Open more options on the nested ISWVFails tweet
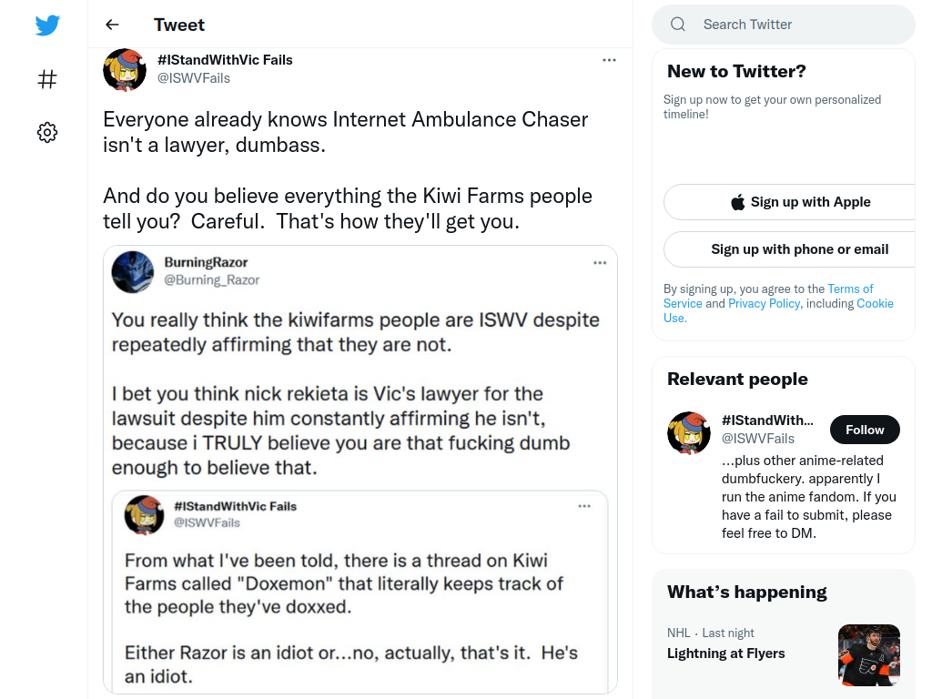932x699 pixels. pos(584,506)
